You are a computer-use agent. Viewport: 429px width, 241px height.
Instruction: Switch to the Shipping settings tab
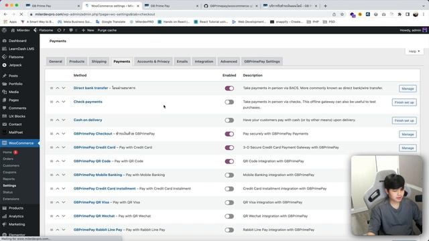pos(99,62)
